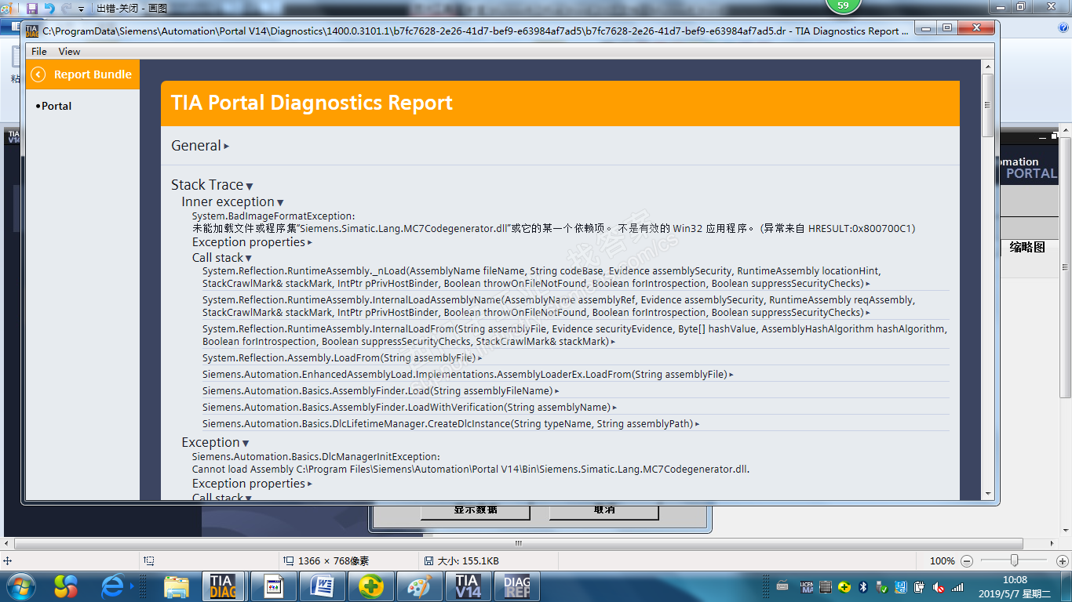Close the TIA Diagnostics Report window
1072x602 pixels.
tap(975, 29)
